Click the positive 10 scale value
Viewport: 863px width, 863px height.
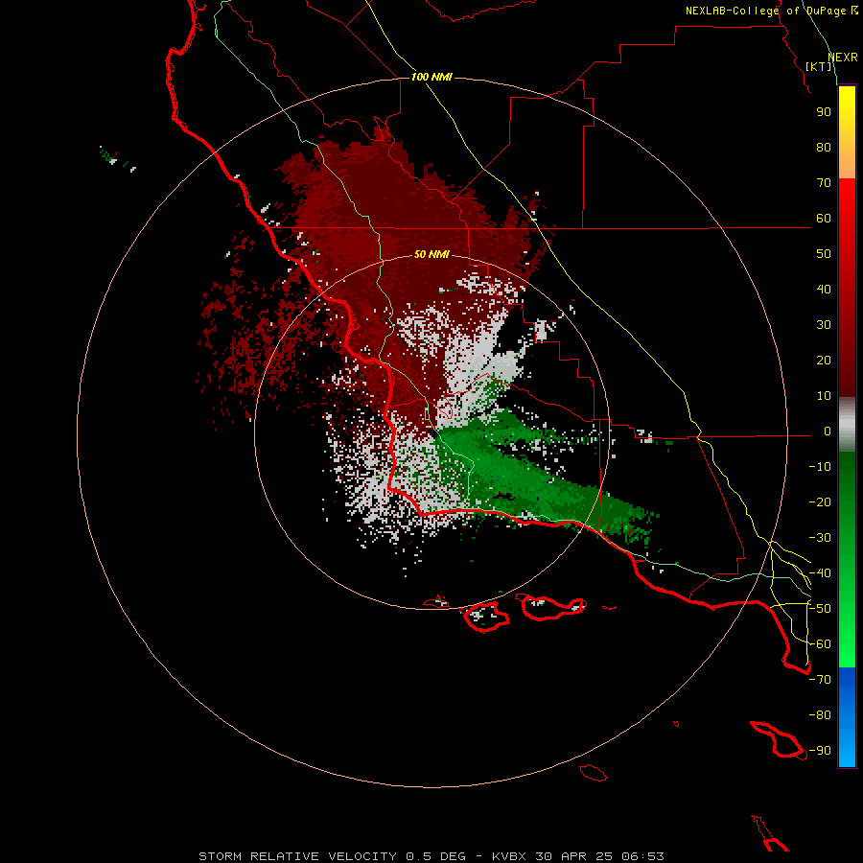824,396
